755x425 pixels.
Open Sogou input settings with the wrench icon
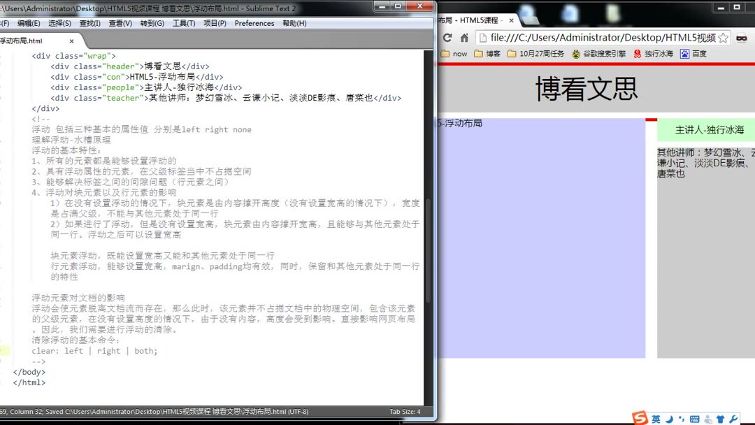coord(733,418)
